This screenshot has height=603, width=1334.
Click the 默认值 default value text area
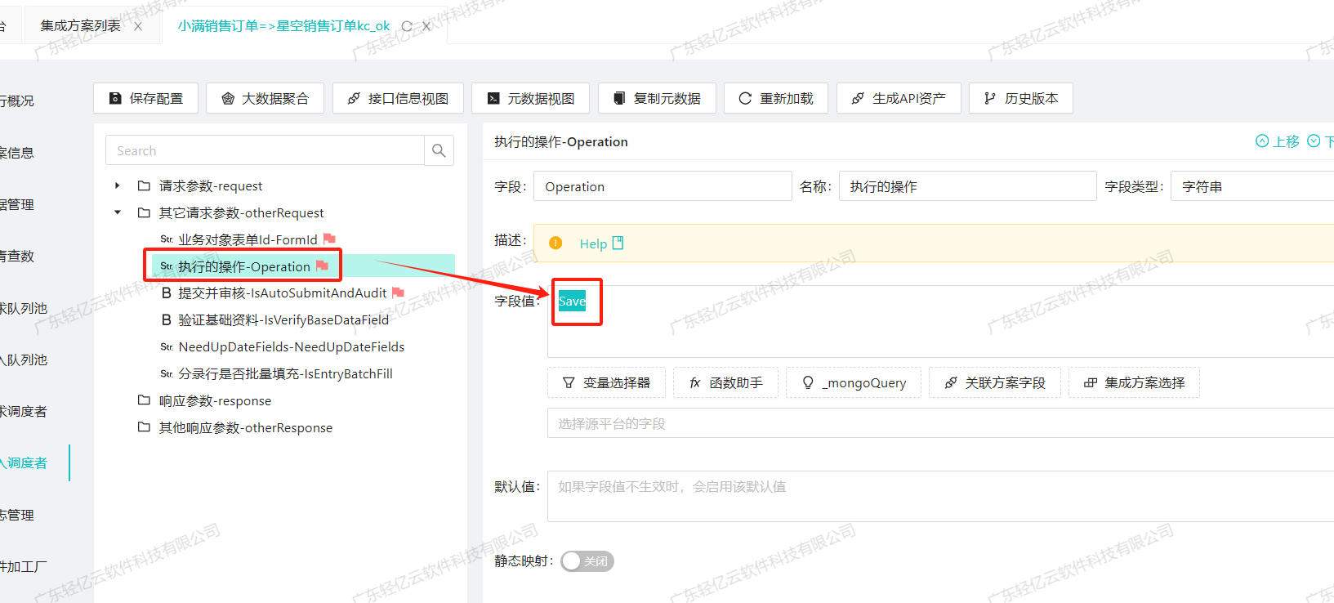click(x=940, y=496)
